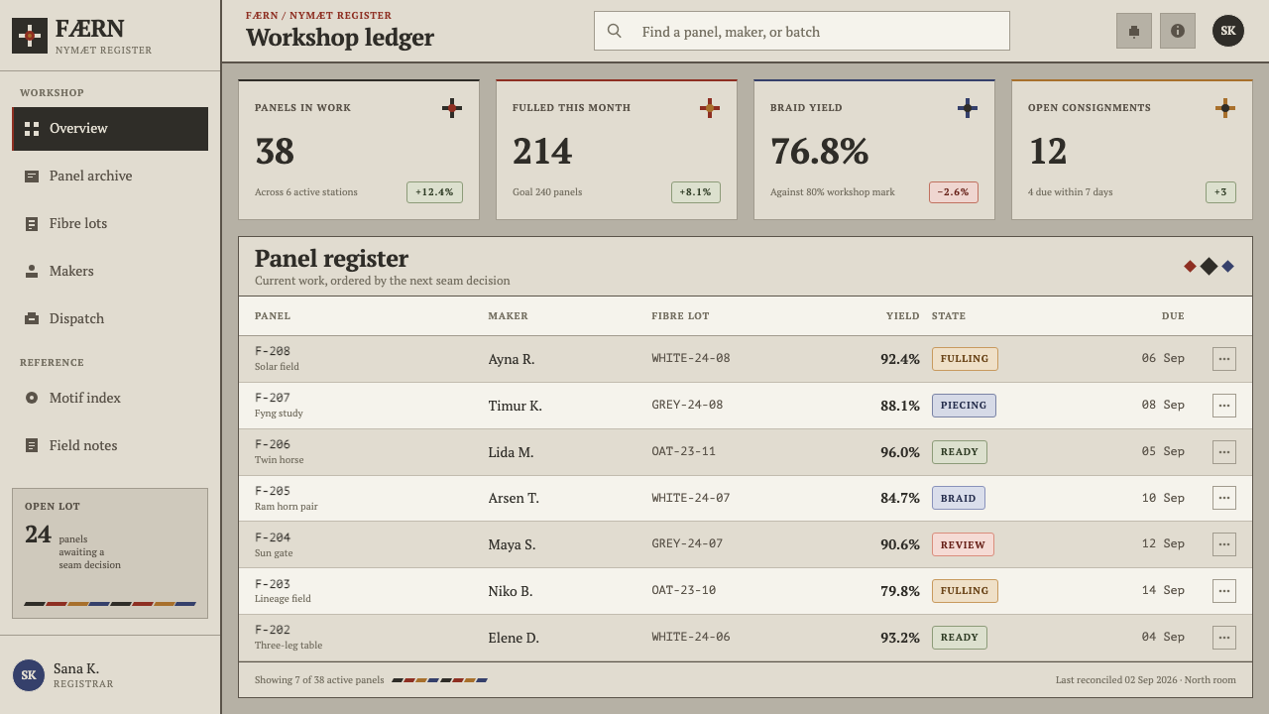Sort by the YIELD column header

902,316
